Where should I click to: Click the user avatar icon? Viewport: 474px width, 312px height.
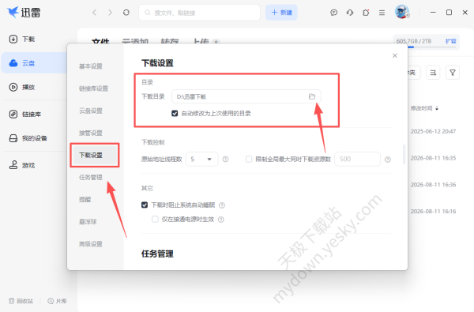(x=402, y=12)
